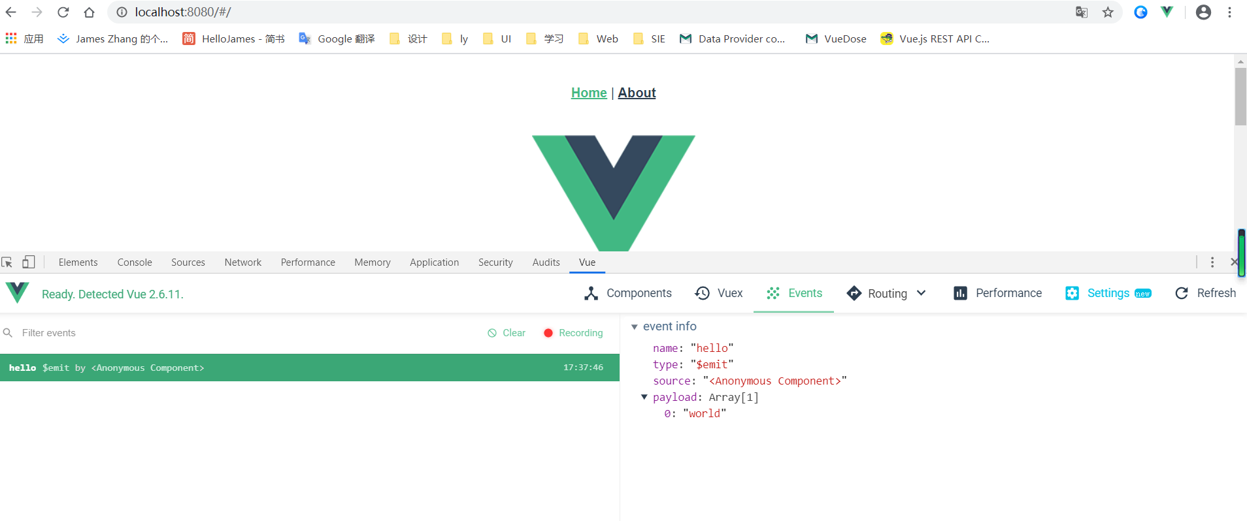Open the Web bookmarks folder
1247x521 pixels.
point(598,39)
